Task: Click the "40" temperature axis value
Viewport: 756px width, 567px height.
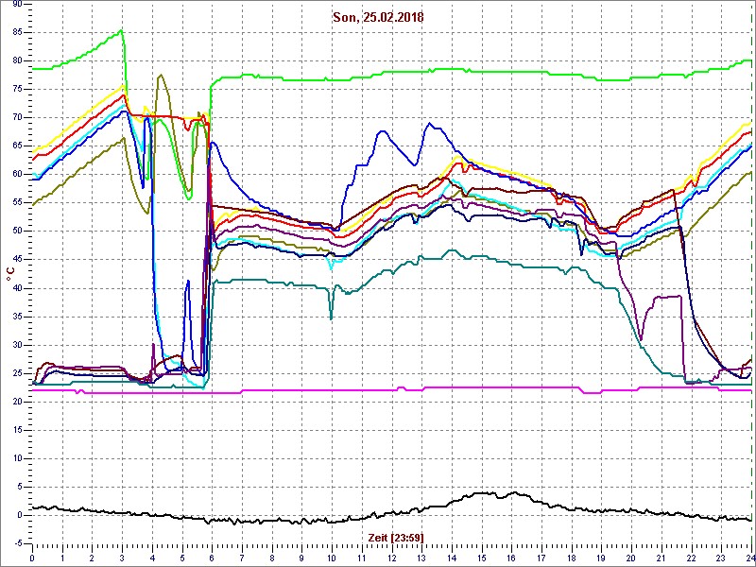Action: pos(16,288)
